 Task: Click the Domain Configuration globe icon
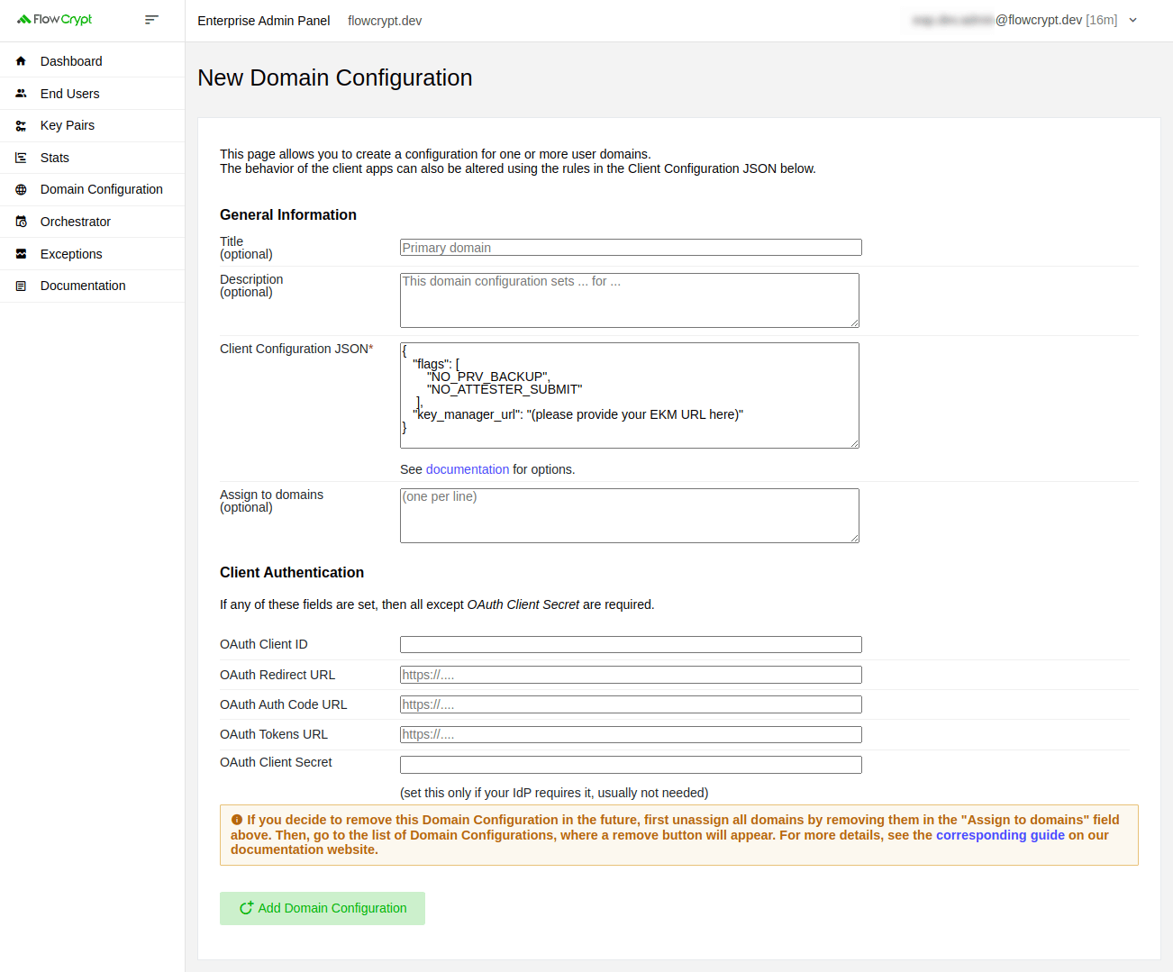(x=21, y=189)
